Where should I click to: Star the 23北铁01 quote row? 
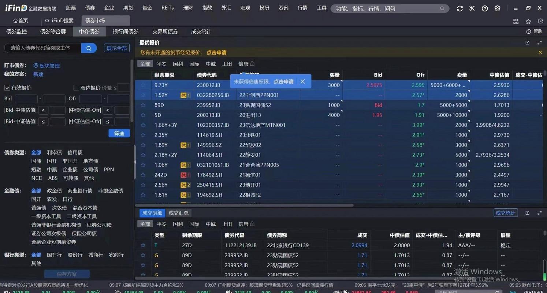click(x=143, y=135)
